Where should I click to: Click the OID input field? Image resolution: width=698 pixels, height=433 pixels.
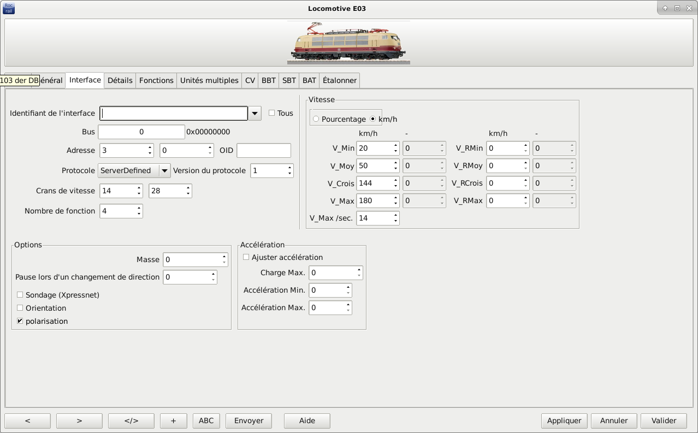(x=263, y=150)
